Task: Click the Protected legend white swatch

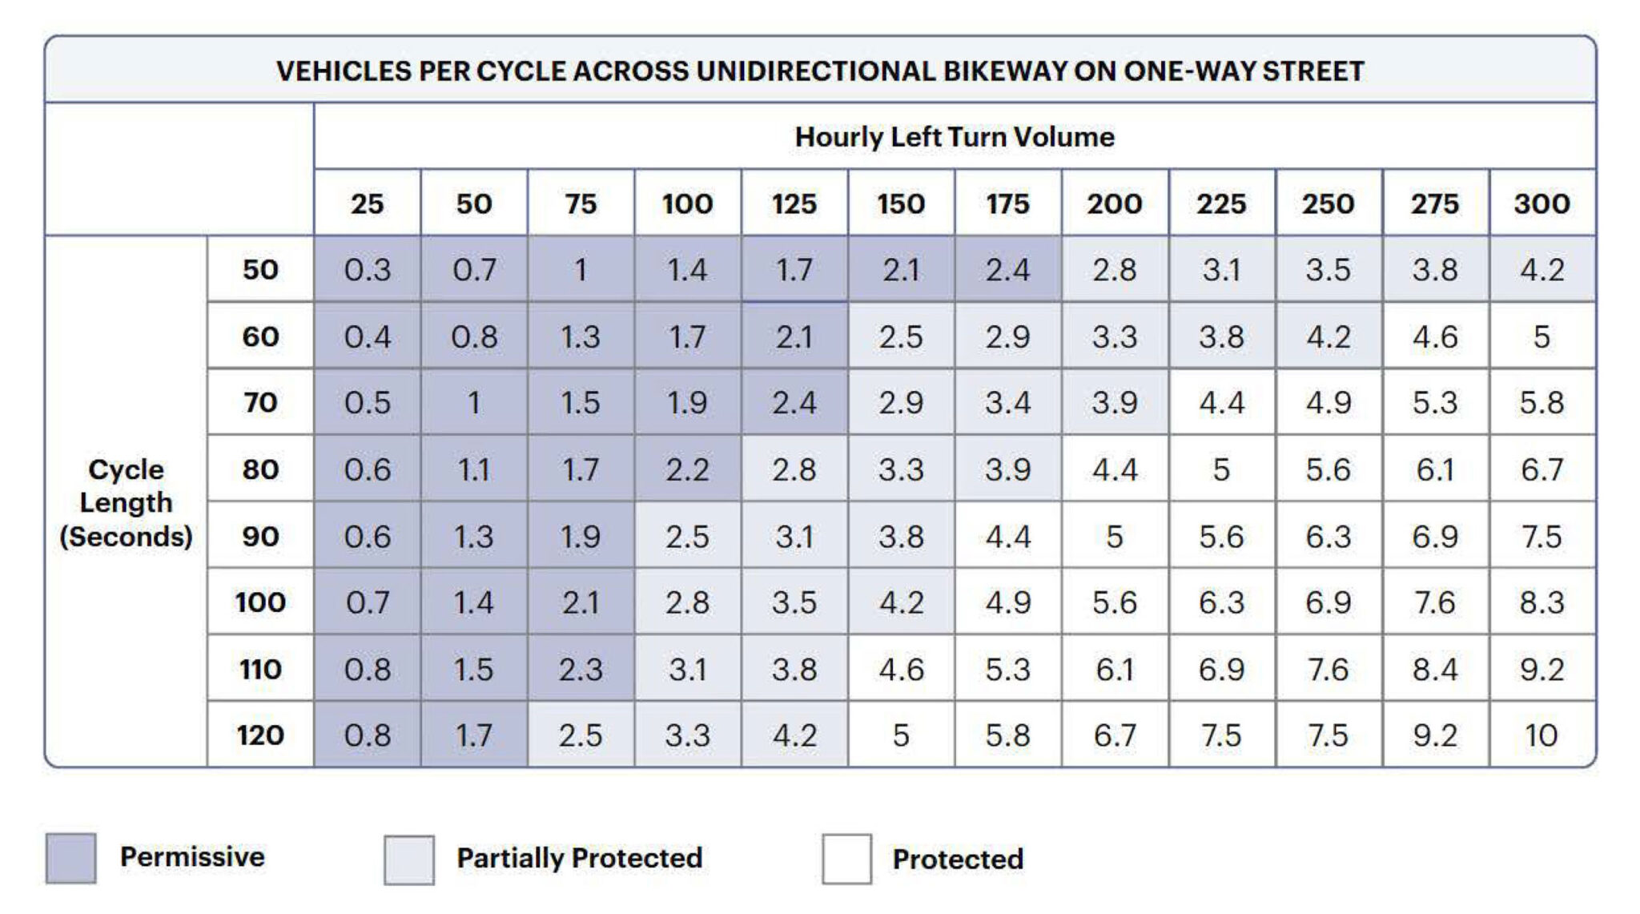Action: (846, 860)
